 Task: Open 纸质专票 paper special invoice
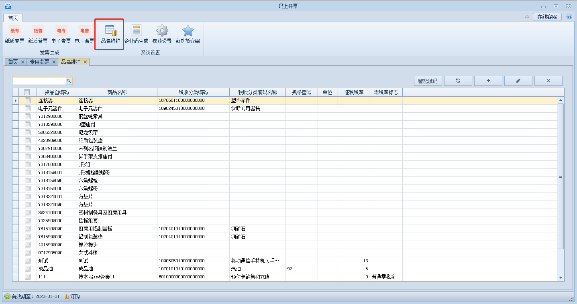(x=15, y=34)
